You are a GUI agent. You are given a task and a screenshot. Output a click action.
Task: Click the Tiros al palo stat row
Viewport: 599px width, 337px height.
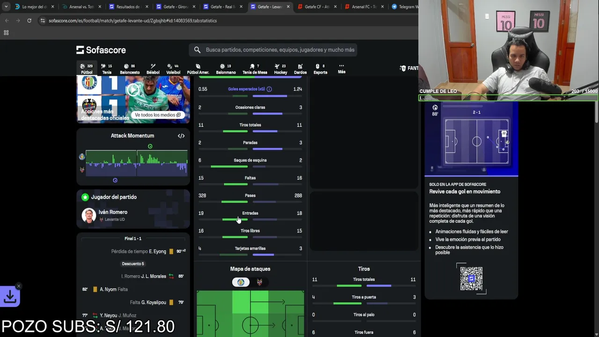pyautogui.click(x=364, y=317)
